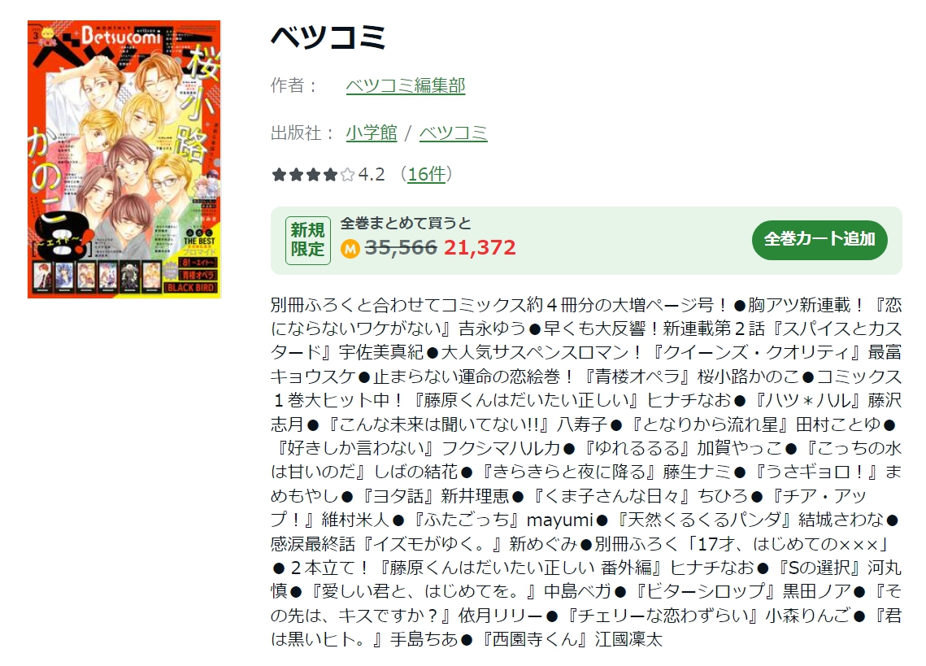The image size is (926, 666).
Task: Click the struck-through price 35,566
Action: [401, 247]
